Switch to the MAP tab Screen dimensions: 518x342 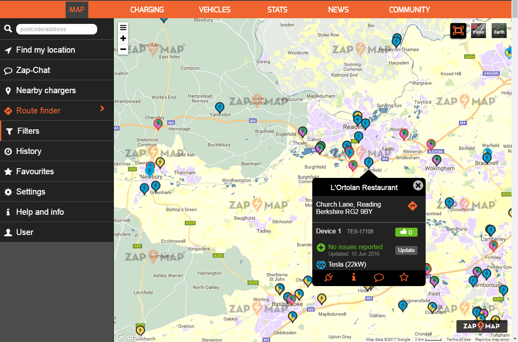77,10
